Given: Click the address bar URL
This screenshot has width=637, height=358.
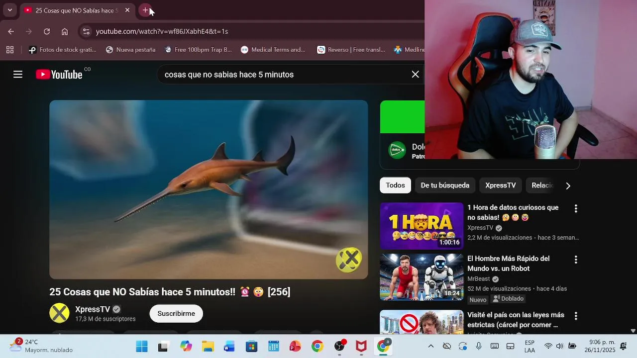Looking at the screenshot, I should tap(162, 31).
